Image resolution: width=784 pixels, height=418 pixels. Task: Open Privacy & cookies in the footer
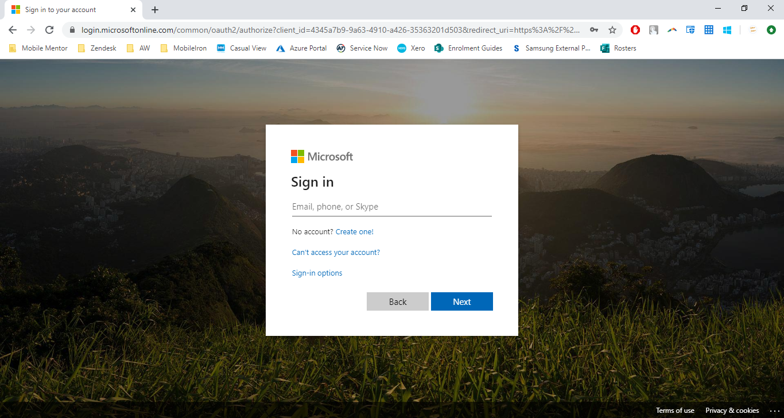tap(732, 411)
